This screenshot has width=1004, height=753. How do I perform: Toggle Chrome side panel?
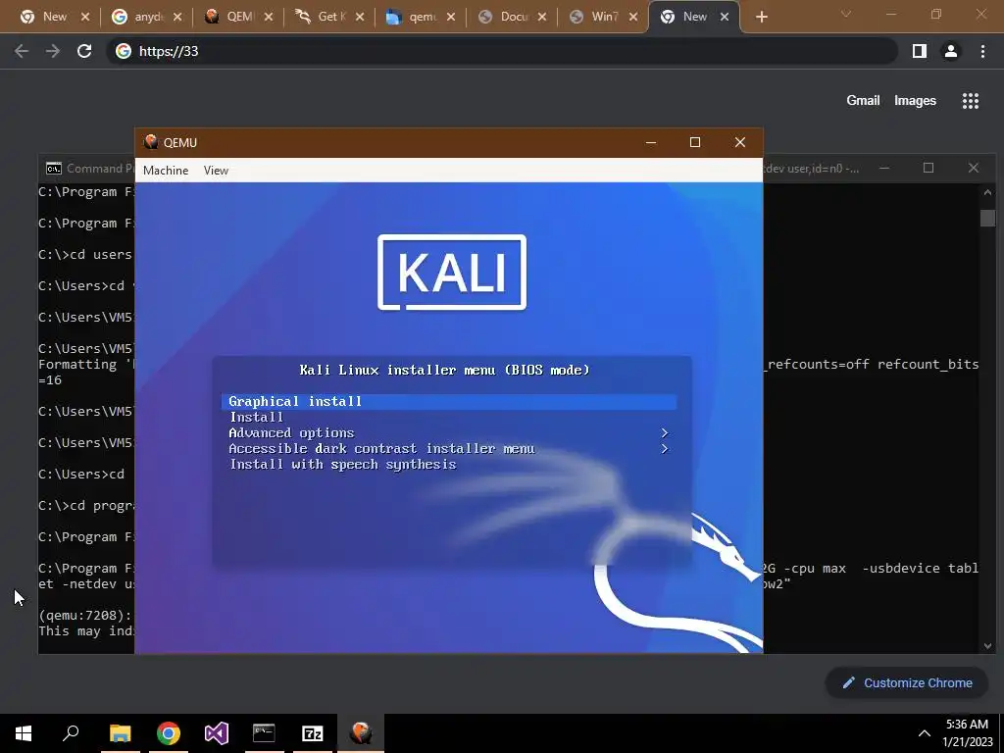[920, 51]
